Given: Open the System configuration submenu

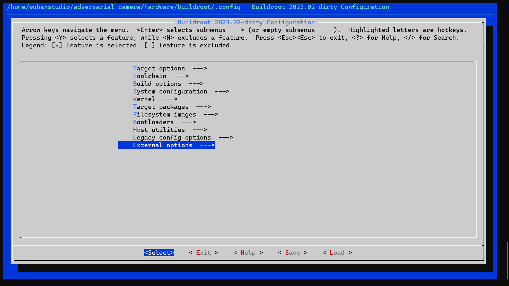Looking at the screenshot, I should (170, 91).
